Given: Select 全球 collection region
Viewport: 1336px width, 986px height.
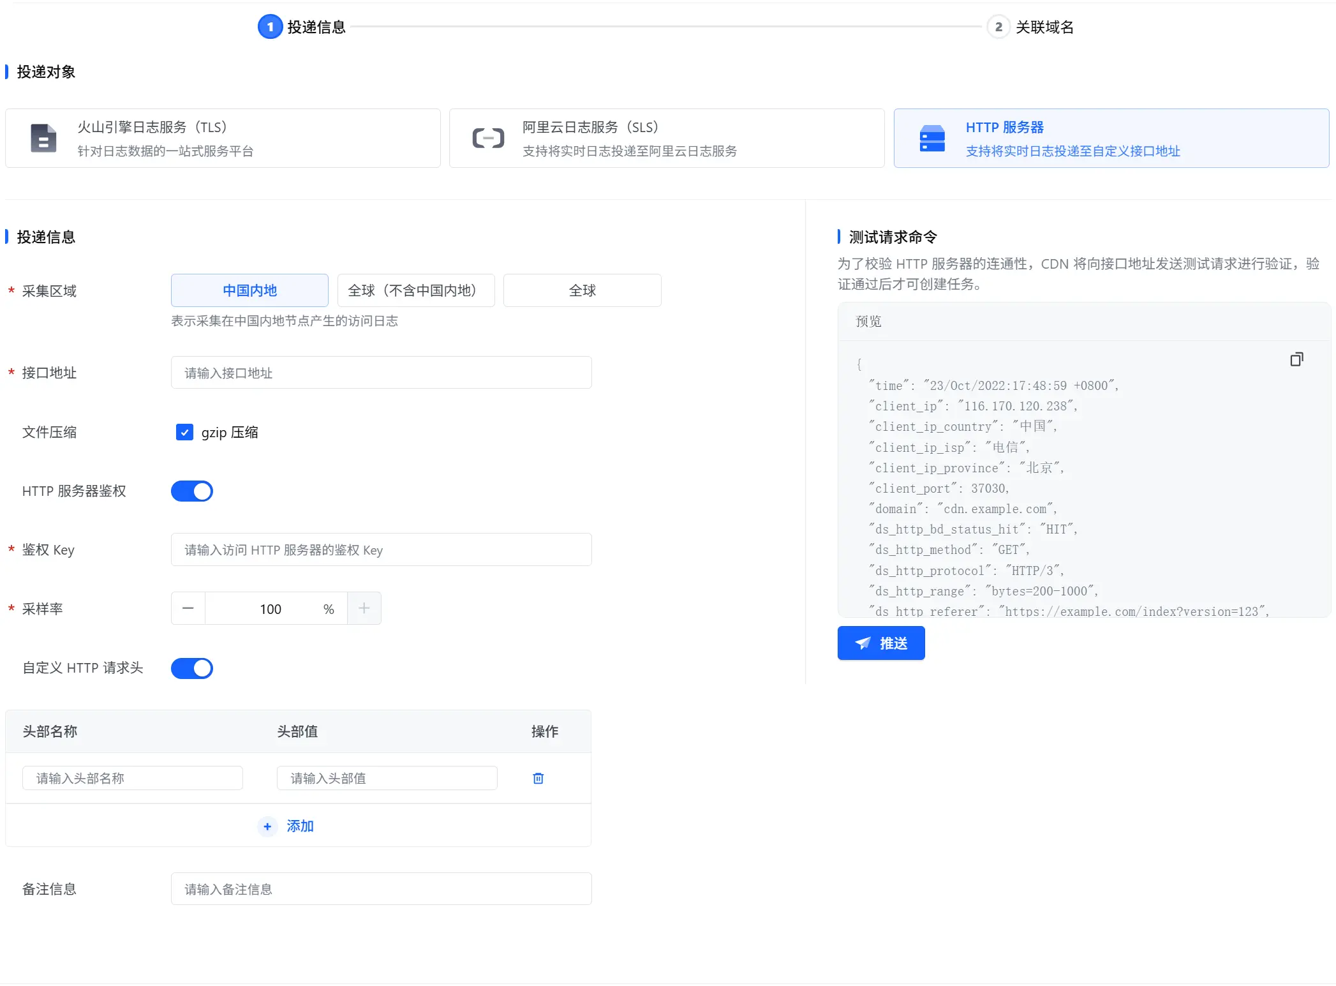Looking at the screenshot, I should click(x=583, y=290).
